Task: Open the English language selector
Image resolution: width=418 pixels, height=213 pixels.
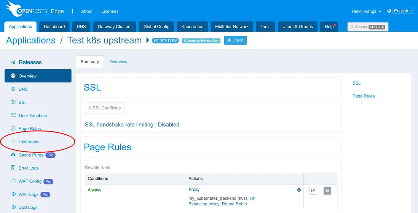Action: pyautogui.click(x=403, y=11)
